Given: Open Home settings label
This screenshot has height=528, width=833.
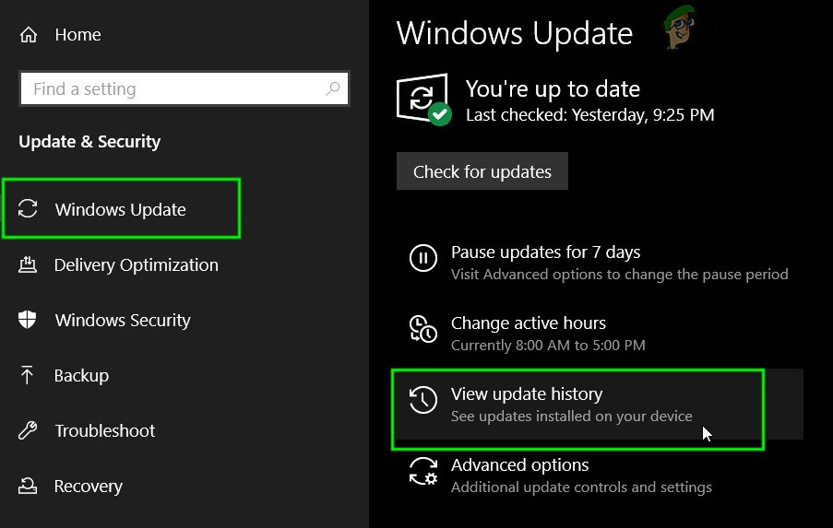Looking at the screenshot, I should pos(77,35).
